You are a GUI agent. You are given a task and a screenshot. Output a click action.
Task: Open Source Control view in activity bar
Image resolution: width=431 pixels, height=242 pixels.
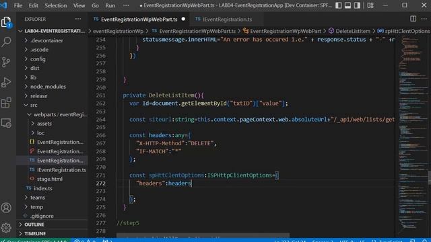(6, 62)
